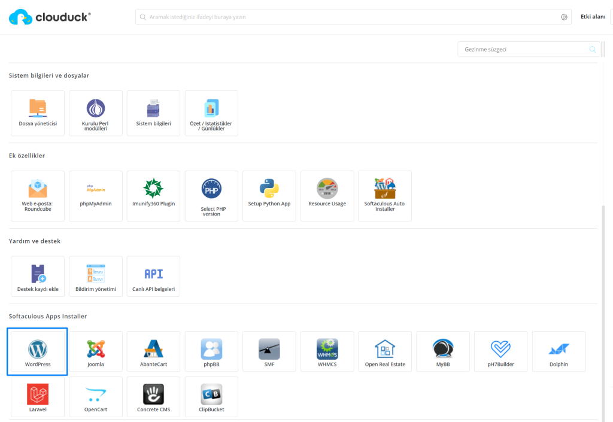Image resolution: width=613 pixels, height=422 pixels.
Task: Open Softaculous Auto Installer
Action: click(x=385, y=196)
